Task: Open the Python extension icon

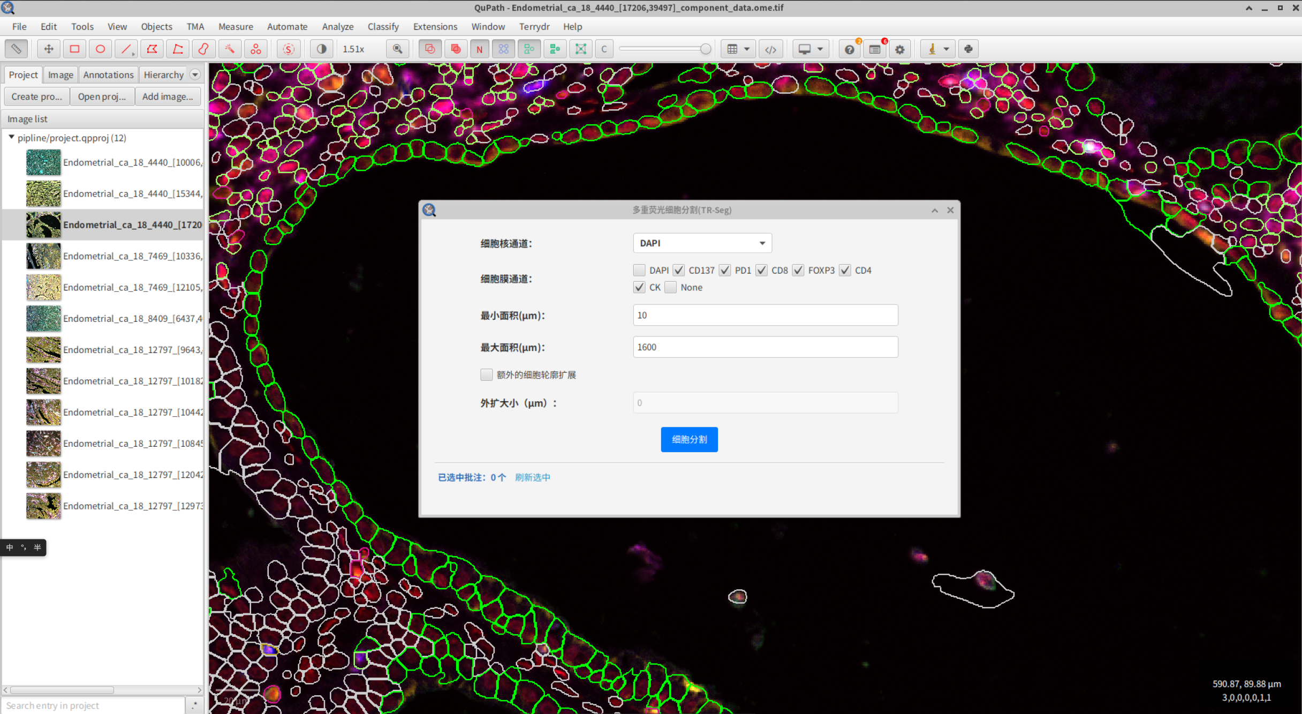Action: (x=968, y=49)
